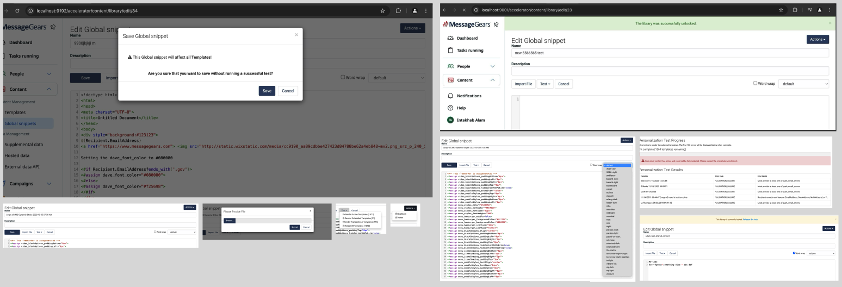Click the Help question mark icon

(x=450, y=108)
